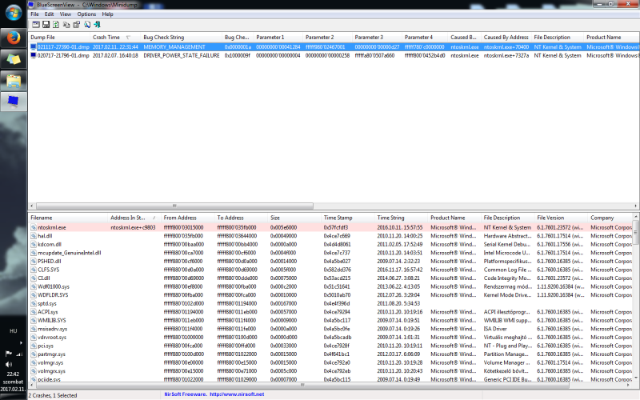640x400 pixels.
Task: Open the File menu
Action: pyautogui.click(x=34, y=14)
